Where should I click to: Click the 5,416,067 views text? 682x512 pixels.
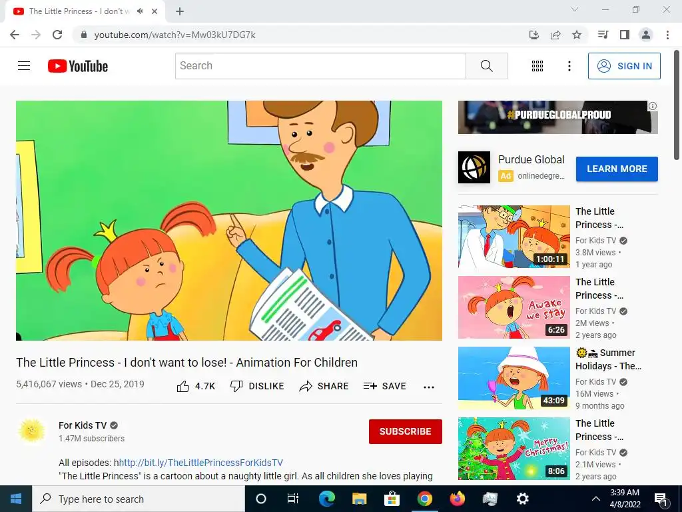point(49,385)
